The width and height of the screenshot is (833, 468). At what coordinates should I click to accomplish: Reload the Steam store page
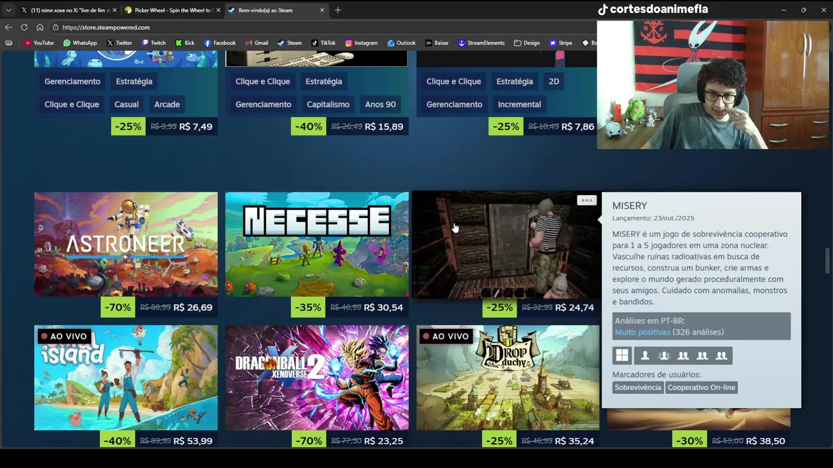tap(24, 27)
